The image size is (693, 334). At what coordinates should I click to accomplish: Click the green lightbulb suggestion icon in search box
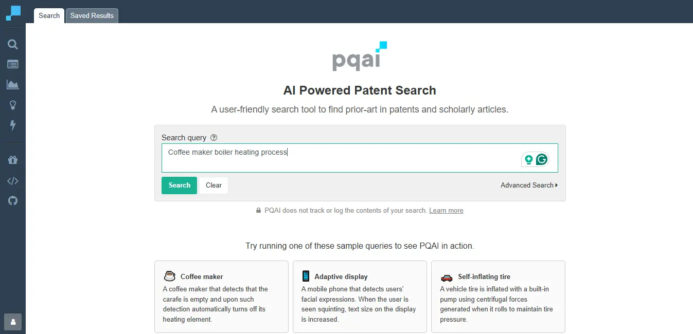tap(528, 160)
